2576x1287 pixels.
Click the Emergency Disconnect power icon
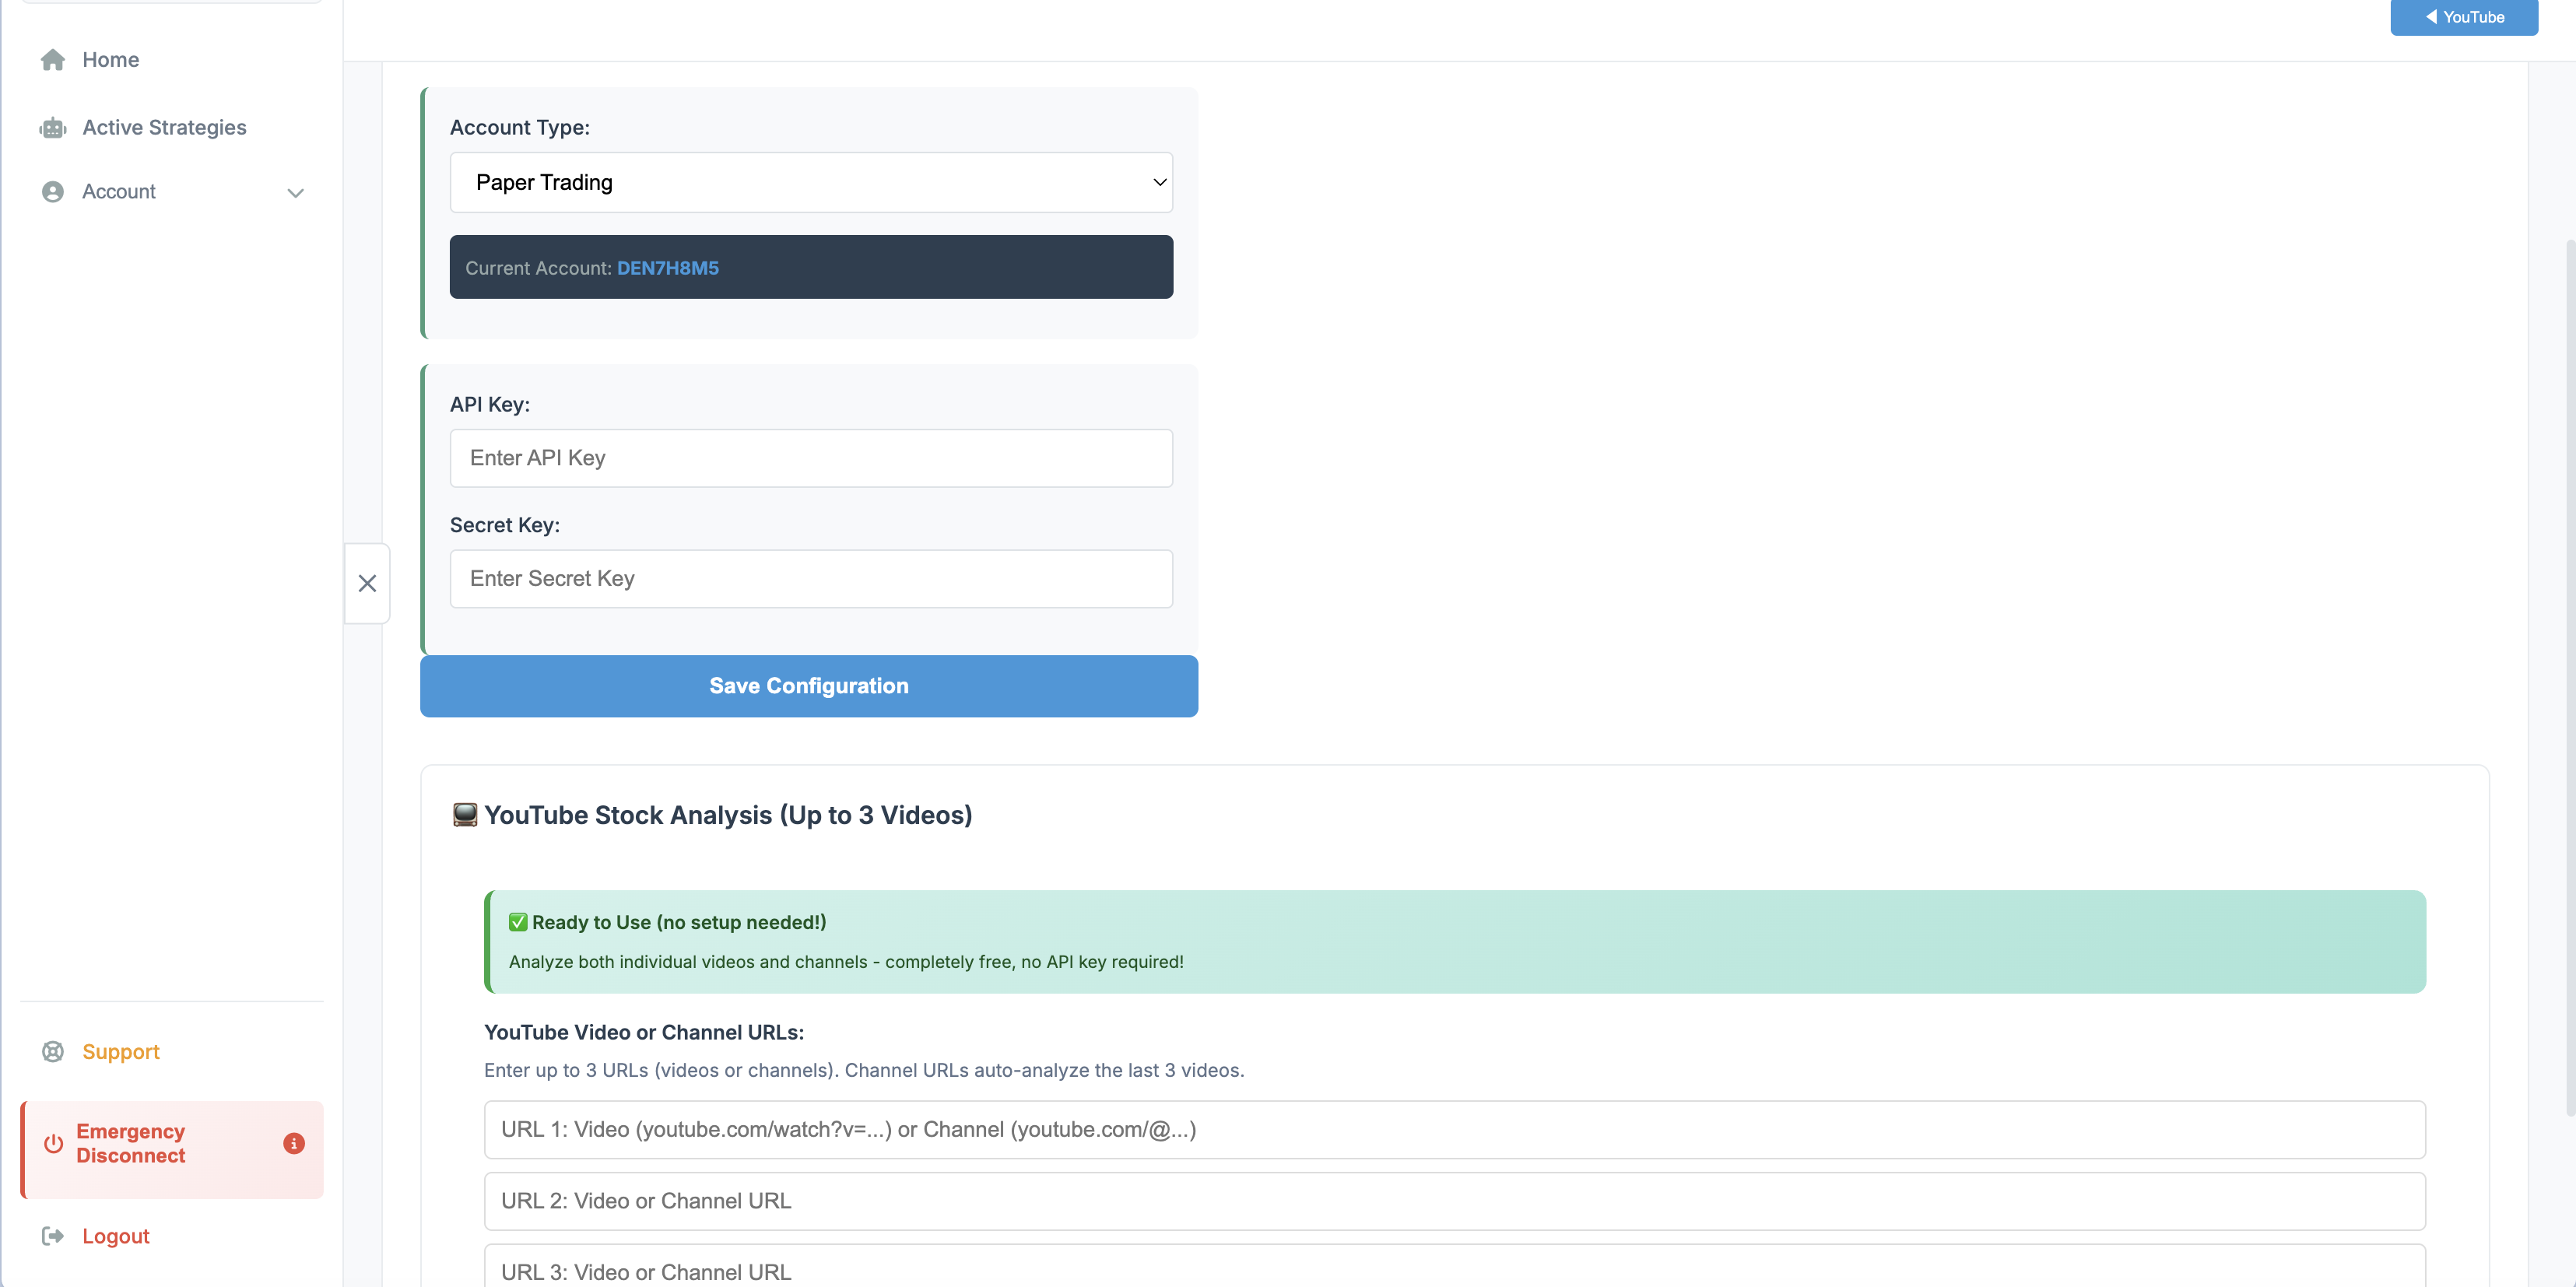click(54, 1143)
